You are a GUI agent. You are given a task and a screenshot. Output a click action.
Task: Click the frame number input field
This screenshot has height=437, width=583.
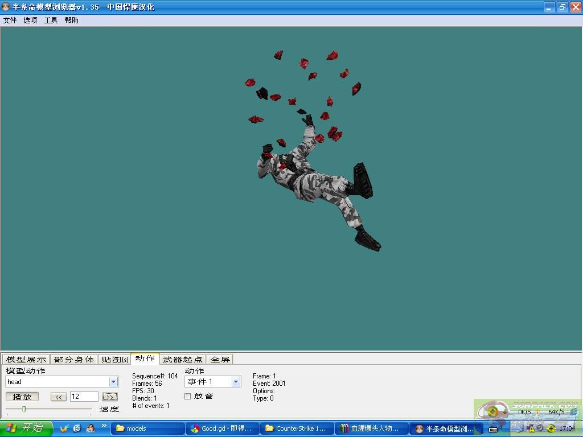pyautogui.click(x=84, y=397)
